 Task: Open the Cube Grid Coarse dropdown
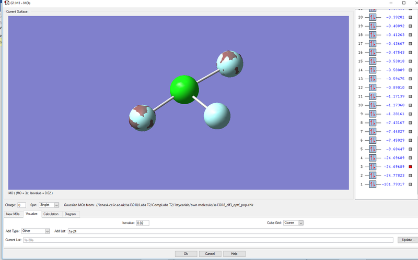[301, 223]
